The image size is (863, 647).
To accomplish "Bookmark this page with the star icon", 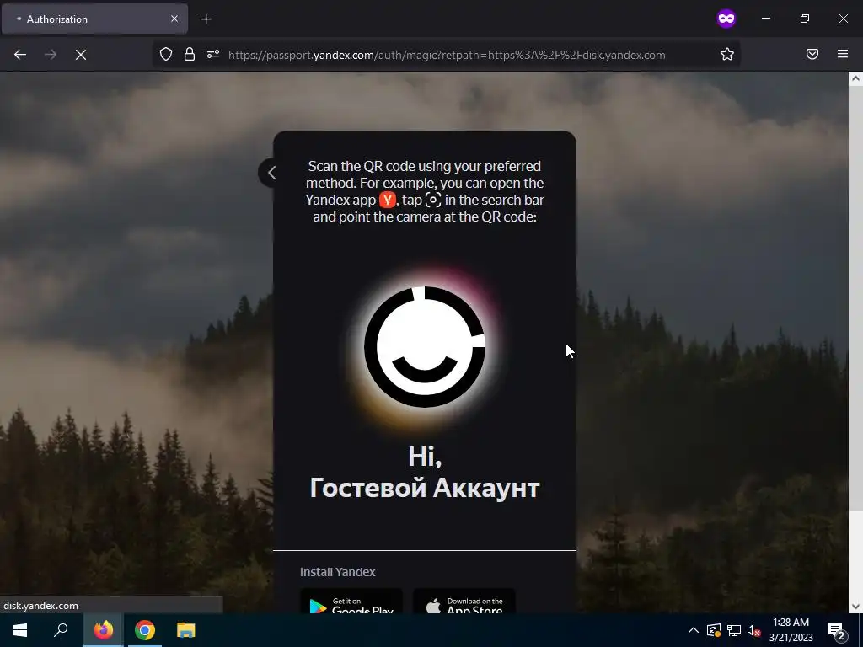I will coord(727,54).
